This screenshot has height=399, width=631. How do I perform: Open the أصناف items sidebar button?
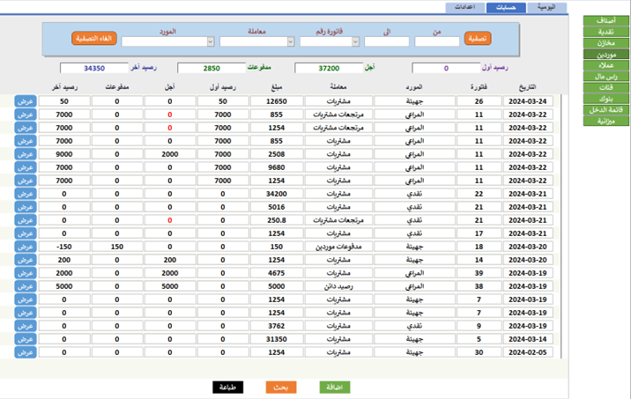tap(606, 20)
